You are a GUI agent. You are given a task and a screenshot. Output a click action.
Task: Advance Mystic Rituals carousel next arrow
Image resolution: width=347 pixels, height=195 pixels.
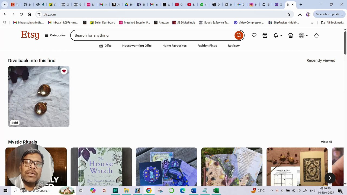click(x=330, y=178)
